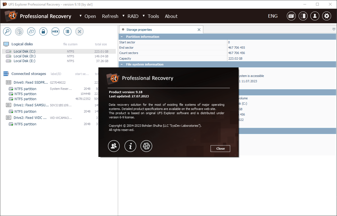Click the info 'i' icon in About dialog
337x216 pixels.
130,146
